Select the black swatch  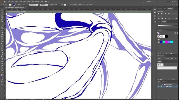(x=166, y=36)
